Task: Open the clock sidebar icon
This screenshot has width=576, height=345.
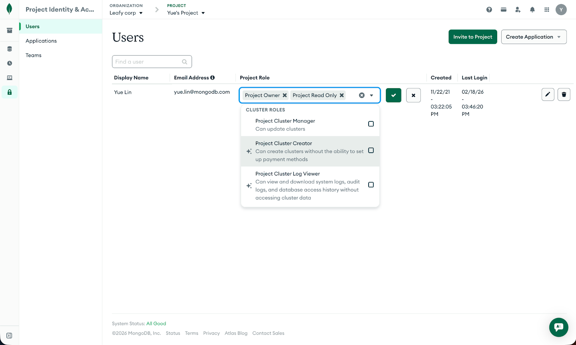Action: point(9,63)
